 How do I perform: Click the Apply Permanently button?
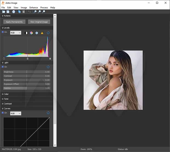coord(14,22)
